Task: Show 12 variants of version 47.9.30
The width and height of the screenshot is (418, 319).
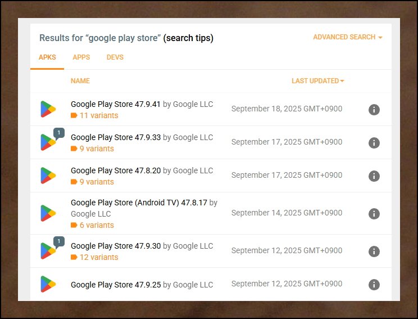Action: [99, 257]
